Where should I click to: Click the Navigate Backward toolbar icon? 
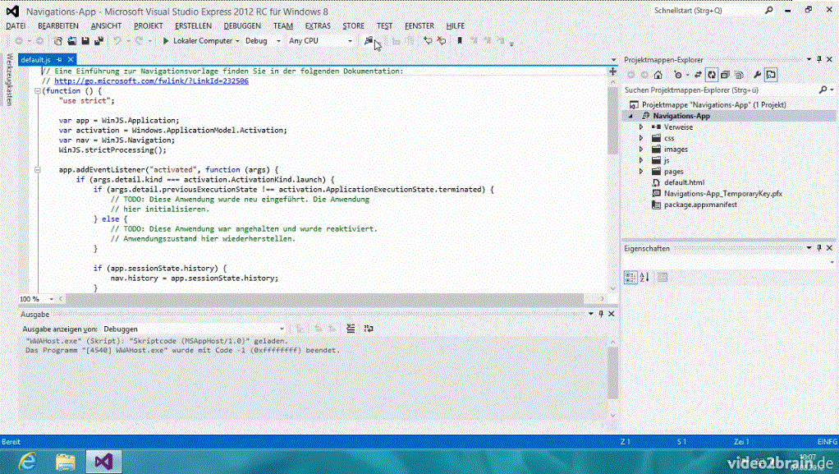click(x=19, y=41)
